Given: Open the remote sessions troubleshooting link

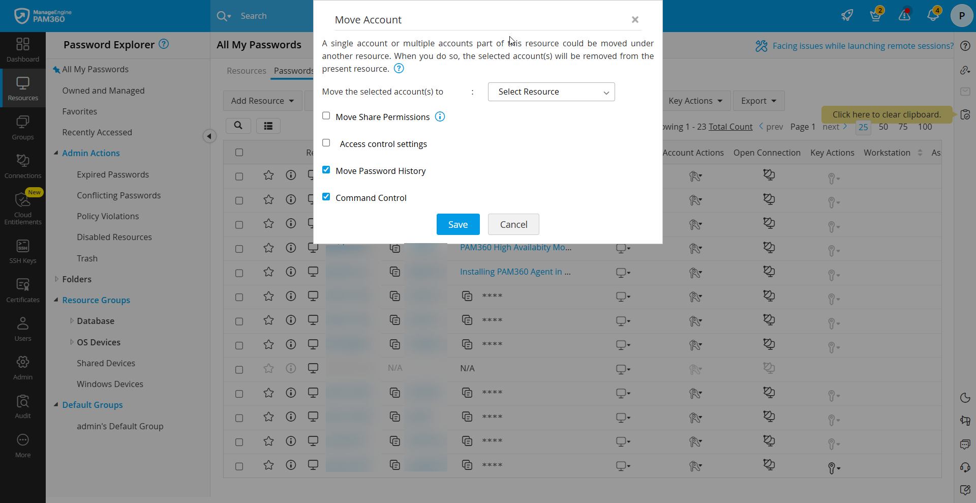Looking at the screenshot, I should 863,46.
